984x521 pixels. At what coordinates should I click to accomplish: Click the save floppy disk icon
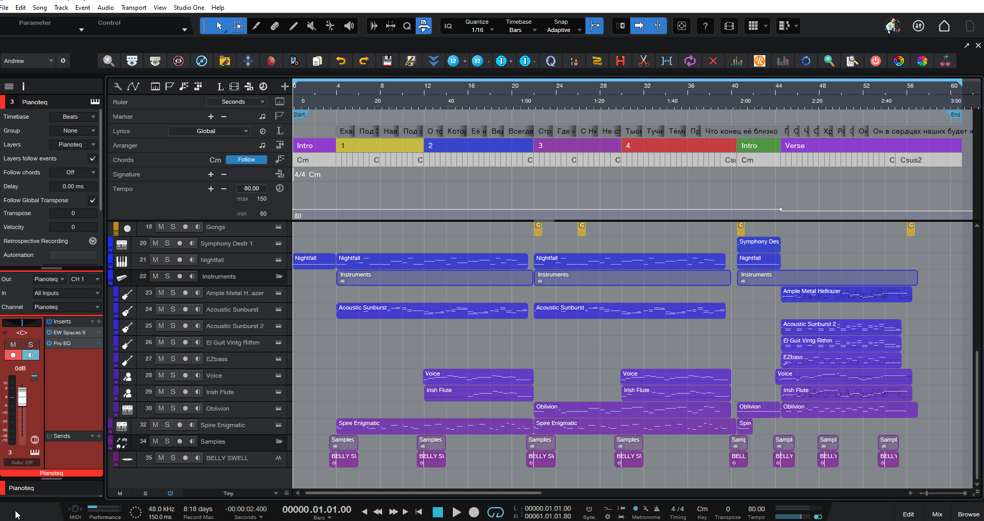tap(387, 61)
